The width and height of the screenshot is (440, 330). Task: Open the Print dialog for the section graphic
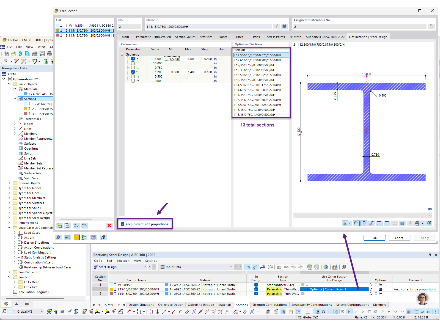pyautogui.click(x=417, y=223)
